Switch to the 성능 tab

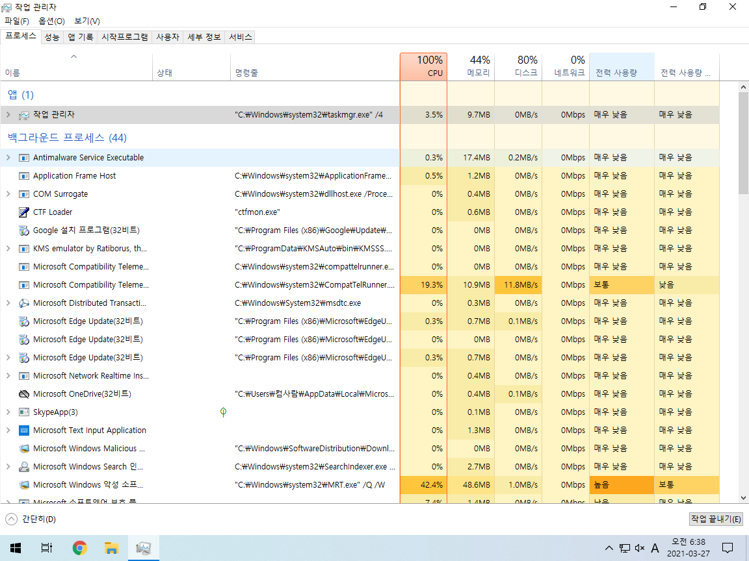click(51, 37)
